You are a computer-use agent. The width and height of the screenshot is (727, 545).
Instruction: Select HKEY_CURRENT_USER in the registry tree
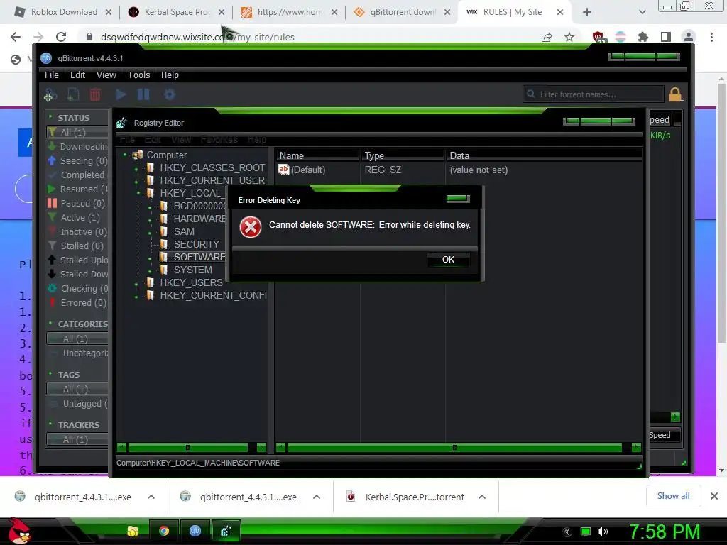(x=212, y=180)
